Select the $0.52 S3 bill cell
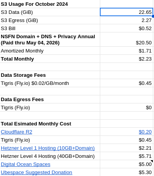The width and height of the screenshot is (154, 176). point(127,28)
